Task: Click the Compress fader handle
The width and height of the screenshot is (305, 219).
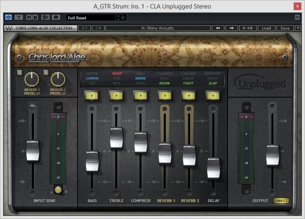Action: (140, 142)
